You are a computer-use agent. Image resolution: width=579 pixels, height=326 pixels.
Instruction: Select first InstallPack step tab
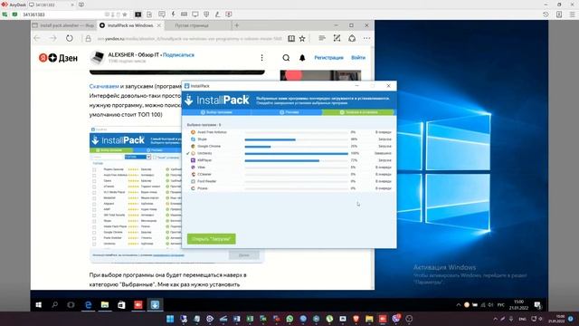(x=216, y=112)
